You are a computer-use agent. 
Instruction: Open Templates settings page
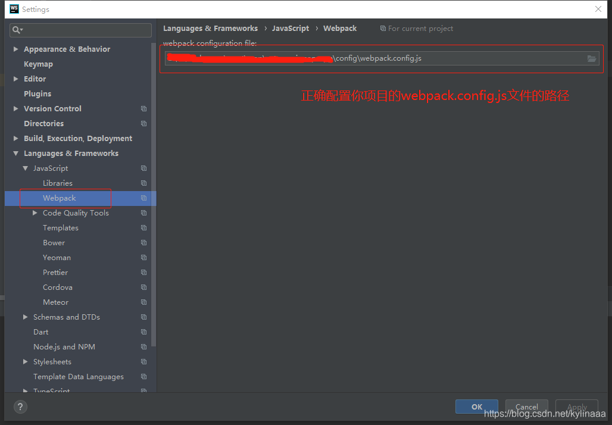(x=61, y=227)
